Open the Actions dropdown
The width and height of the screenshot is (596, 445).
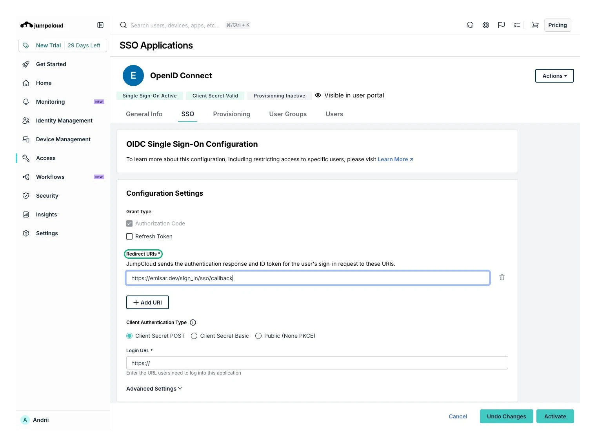(x=554, y=76)
